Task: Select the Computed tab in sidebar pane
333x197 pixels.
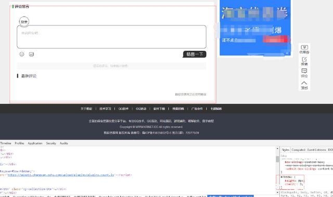Action: (x=298, y=150)
